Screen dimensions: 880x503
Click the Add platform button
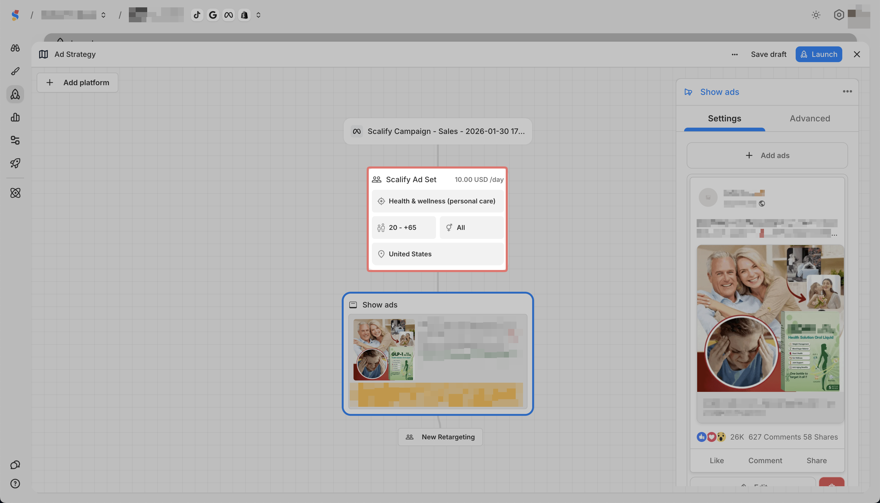click(78, 83)
